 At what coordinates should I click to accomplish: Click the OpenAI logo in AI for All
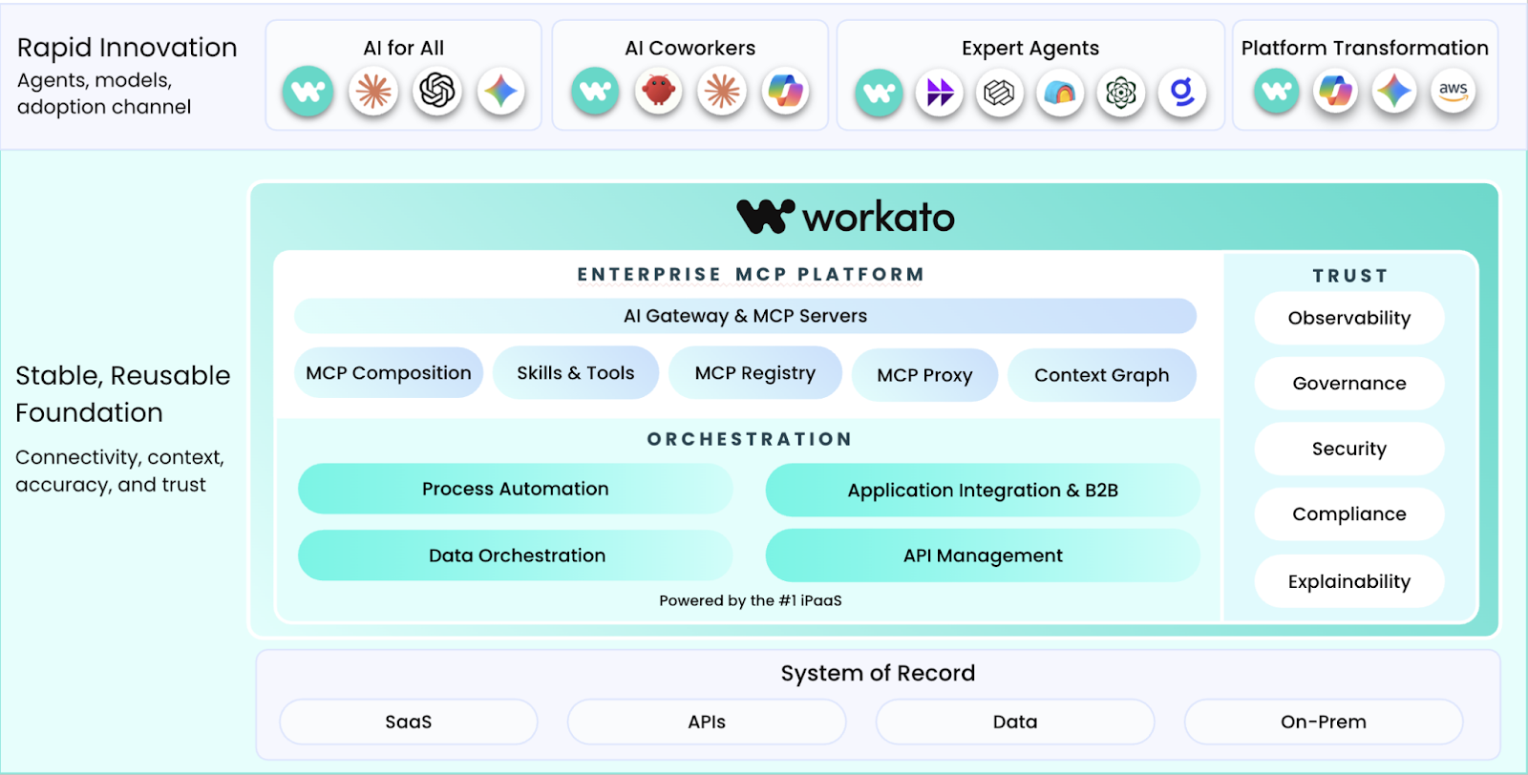point(437,92)
